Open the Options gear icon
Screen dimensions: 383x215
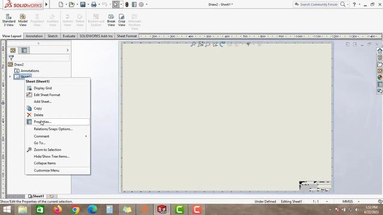pyautogui.click(x=141, y=4)
